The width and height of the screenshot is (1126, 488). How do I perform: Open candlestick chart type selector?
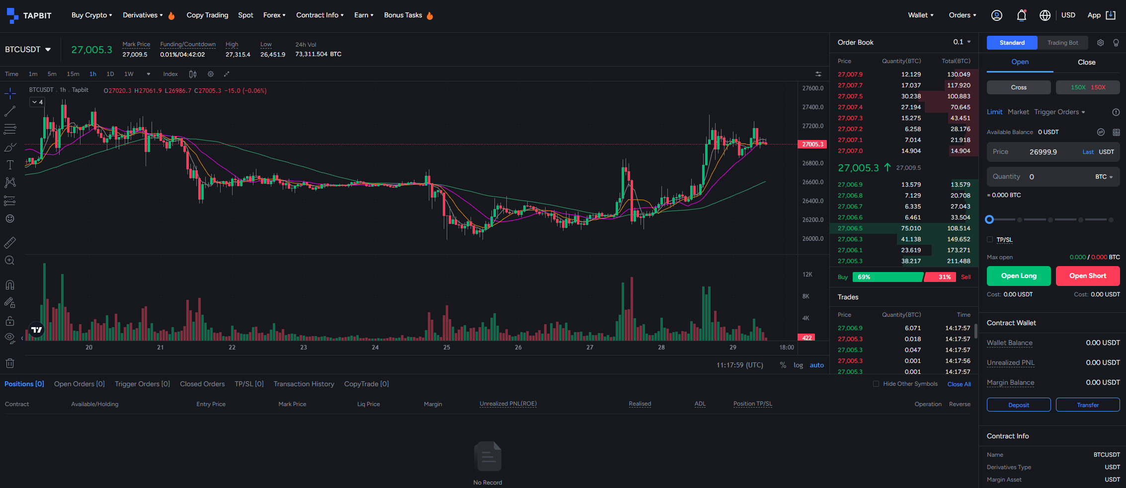click(193, 74)
